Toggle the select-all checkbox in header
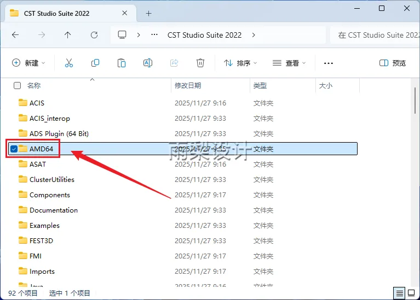Image resolution: width=420 pixels, height=300 pixels. tap(17, 86)
